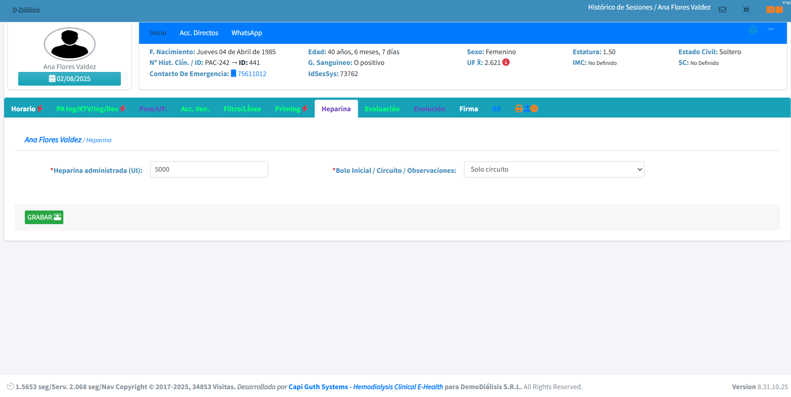Click the red info icon beside UF value
The width and height of the screenshot is (791, 397).
click(x=506, y=62)
